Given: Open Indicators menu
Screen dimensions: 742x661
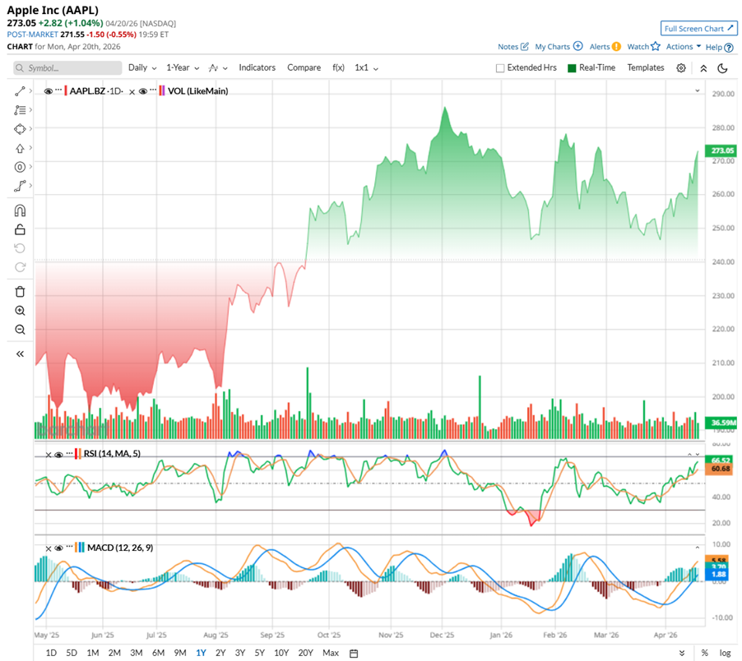Looking at the screenshot, I should point(257,67).
